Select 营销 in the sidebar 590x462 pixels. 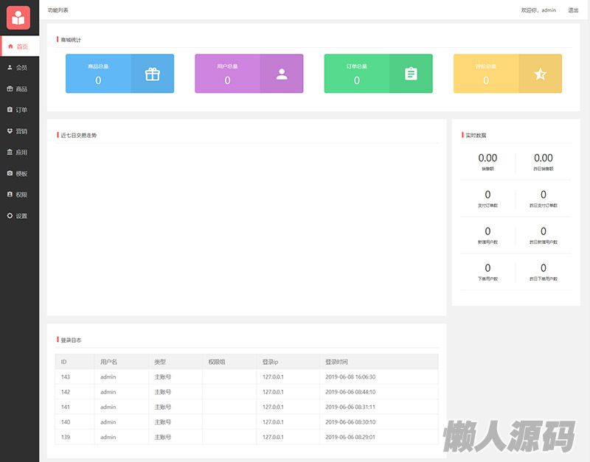(21, 131)
